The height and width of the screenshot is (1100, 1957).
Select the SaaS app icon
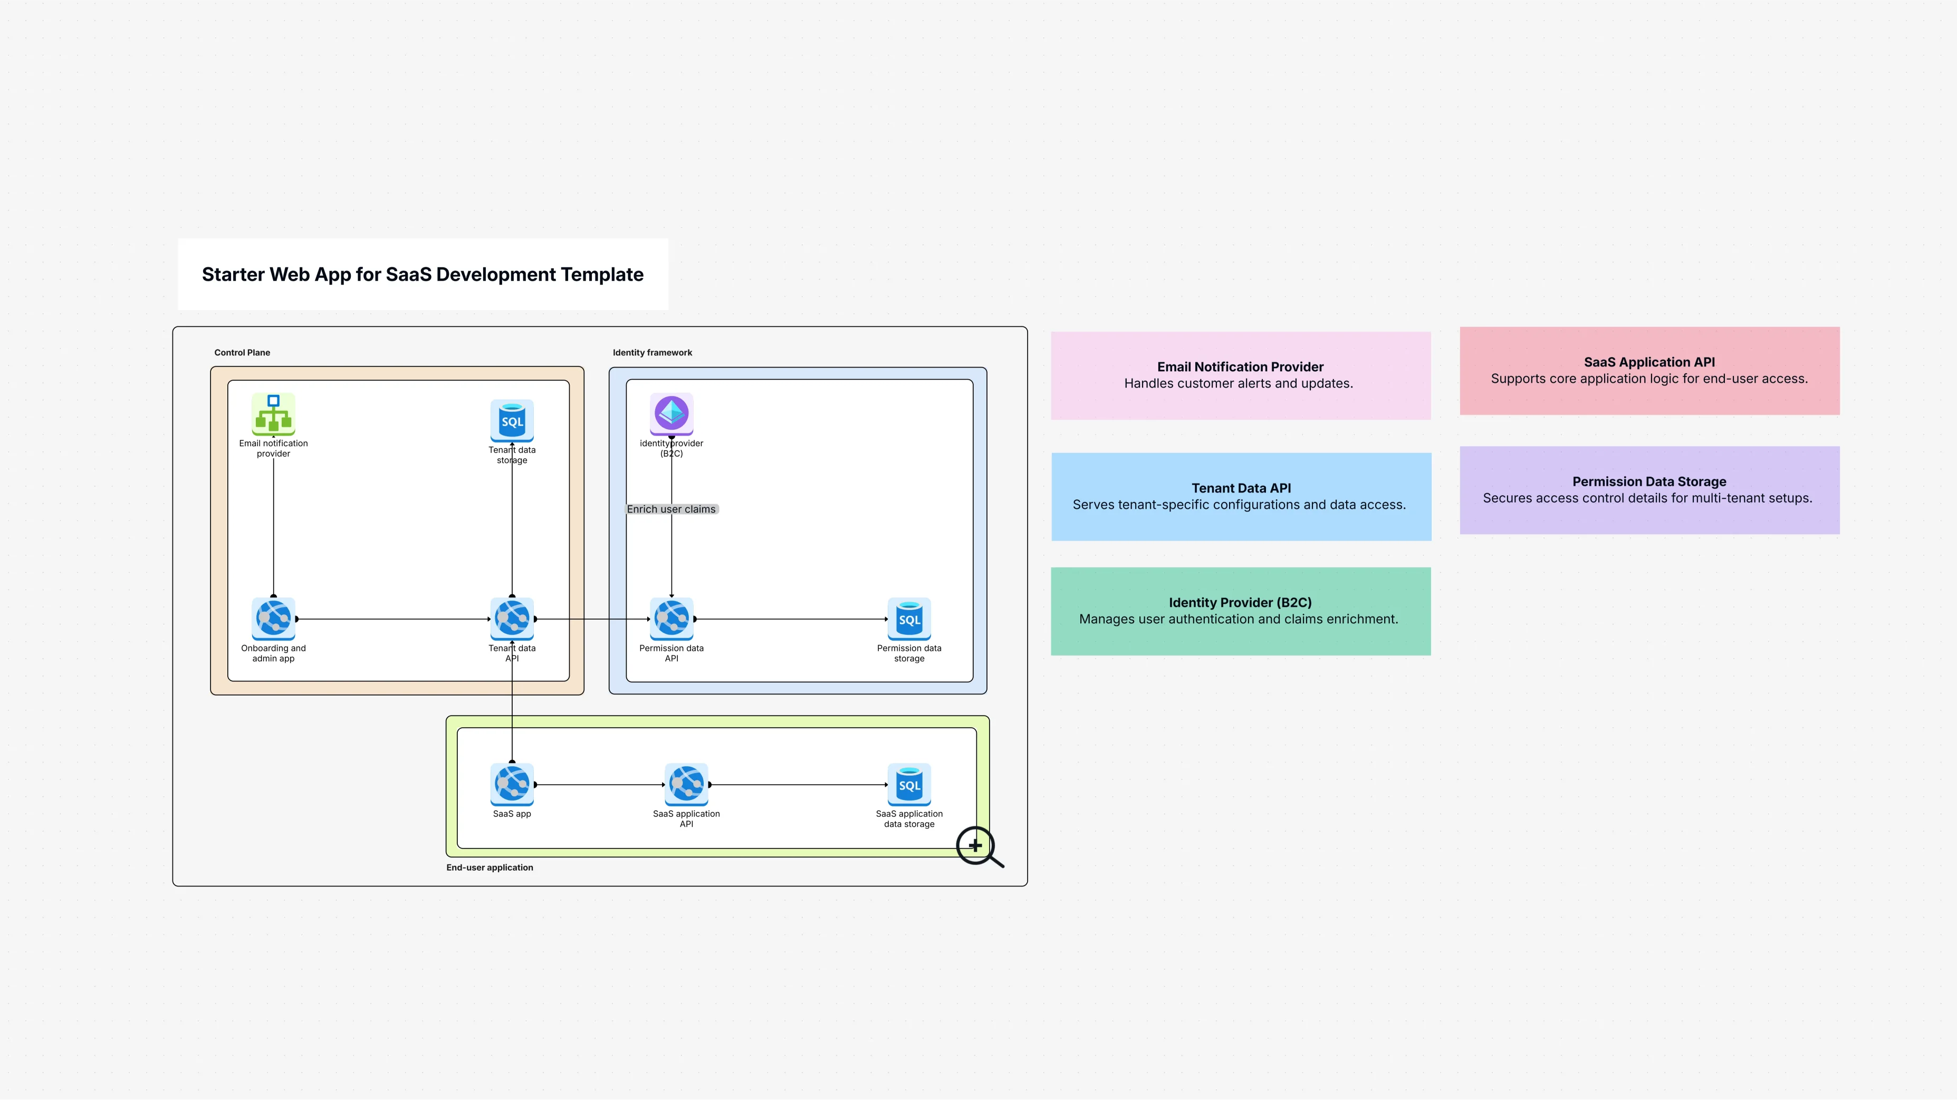click(x=511, y=784)
